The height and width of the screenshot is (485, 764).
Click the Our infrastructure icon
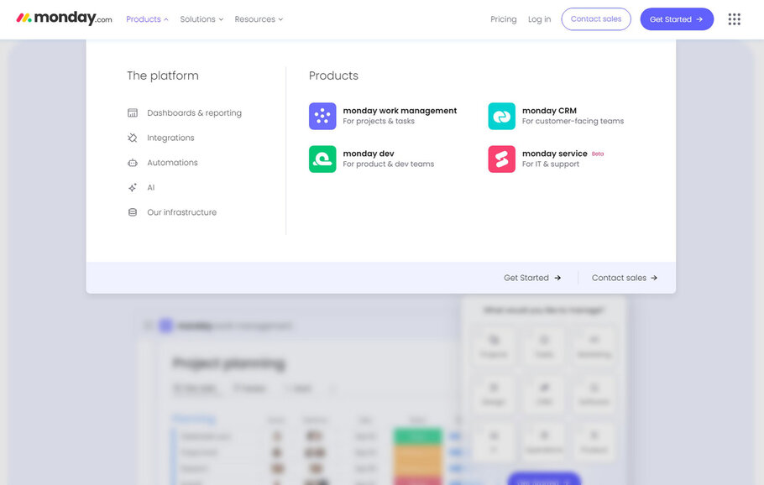click(132, 211)
